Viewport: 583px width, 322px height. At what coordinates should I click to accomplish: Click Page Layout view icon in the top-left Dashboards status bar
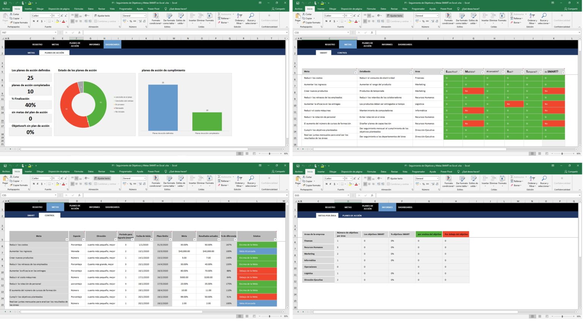tap(247, 153)
